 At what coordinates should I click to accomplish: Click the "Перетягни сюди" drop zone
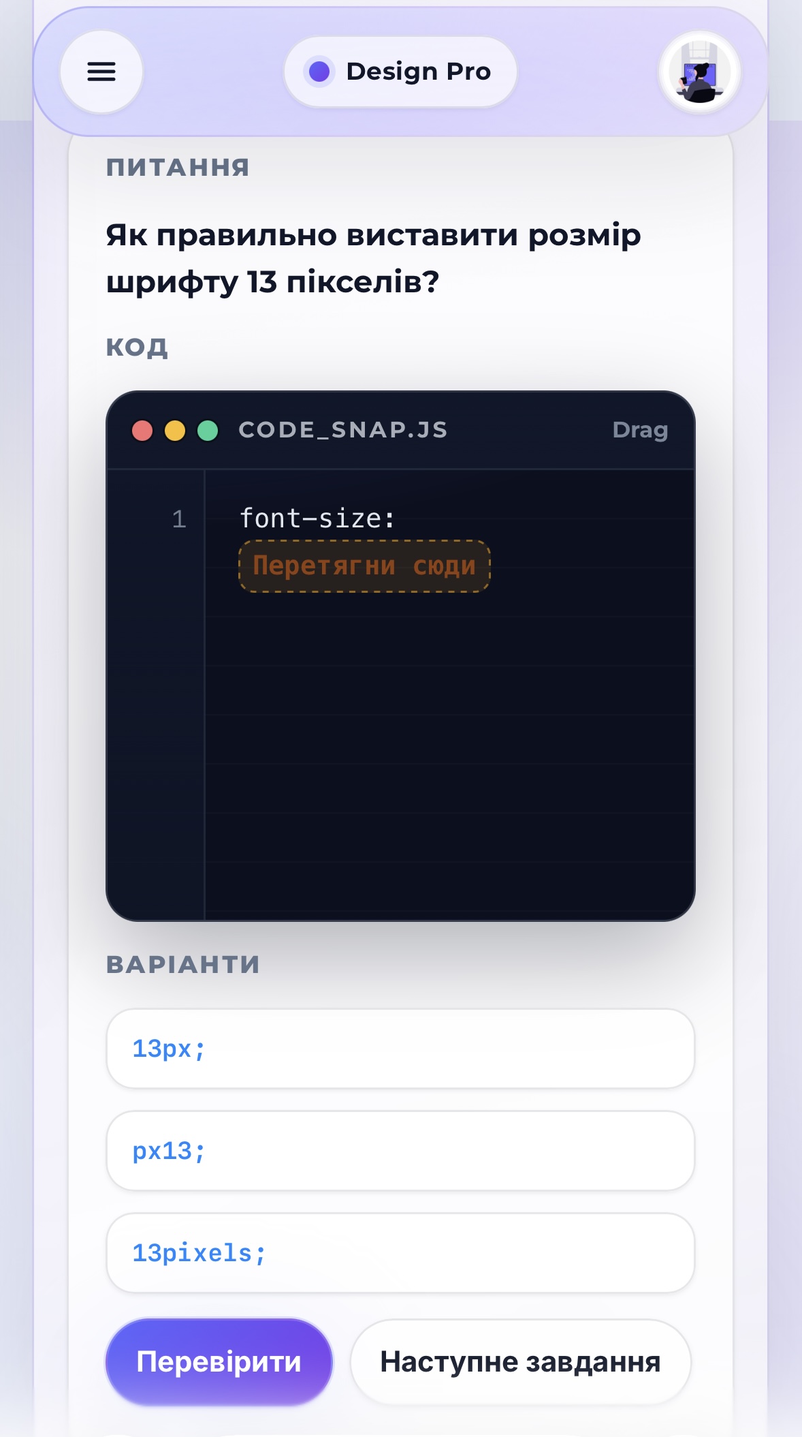(x=364, y=566)
